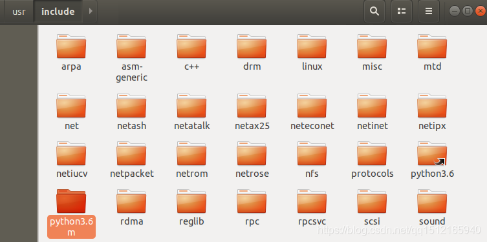The height and width of the screenshot is (242, 487).
Task: Click the "python3.6" symlink name text
Action: click(432, 174)
